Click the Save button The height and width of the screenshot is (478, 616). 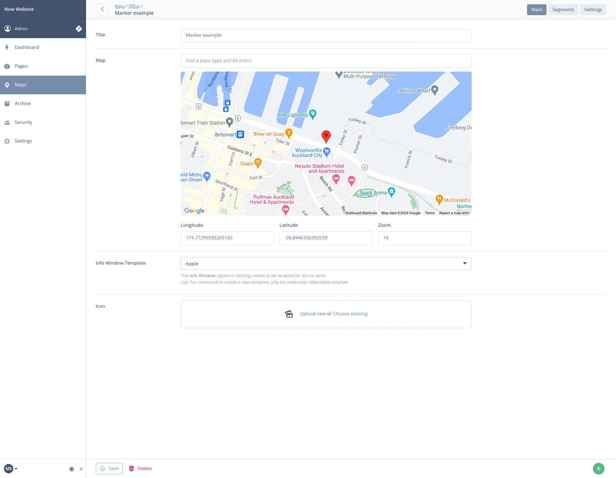[x=109, y=469]
